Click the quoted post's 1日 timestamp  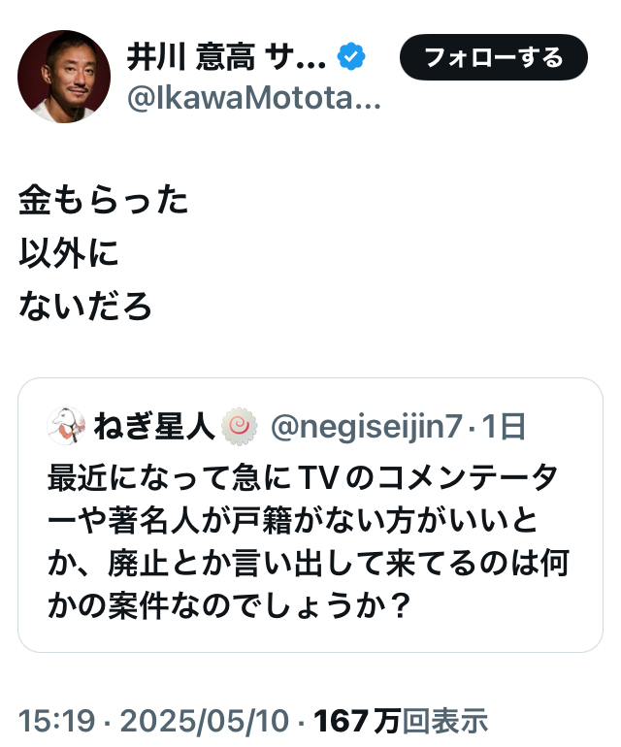[504, 426]
